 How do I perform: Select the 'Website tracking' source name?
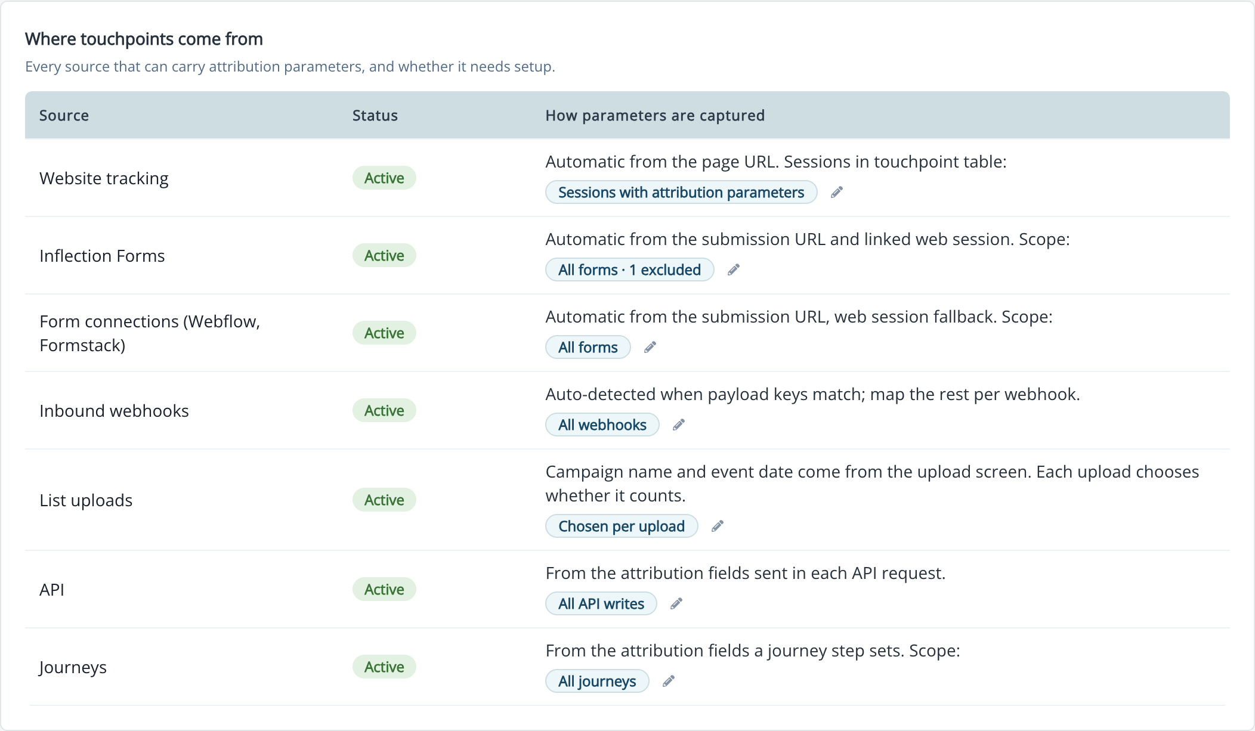[104, 178]
